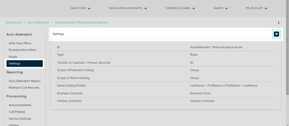Open Profile in sidebar
The width and height of the screenshot is (289, 126).
pyautogui.click(x=13, y=57)
